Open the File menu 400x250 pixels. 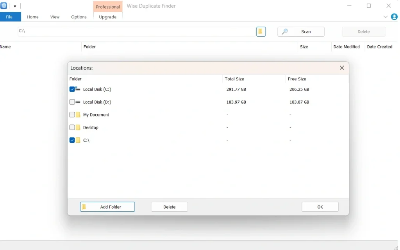(9, 17)
